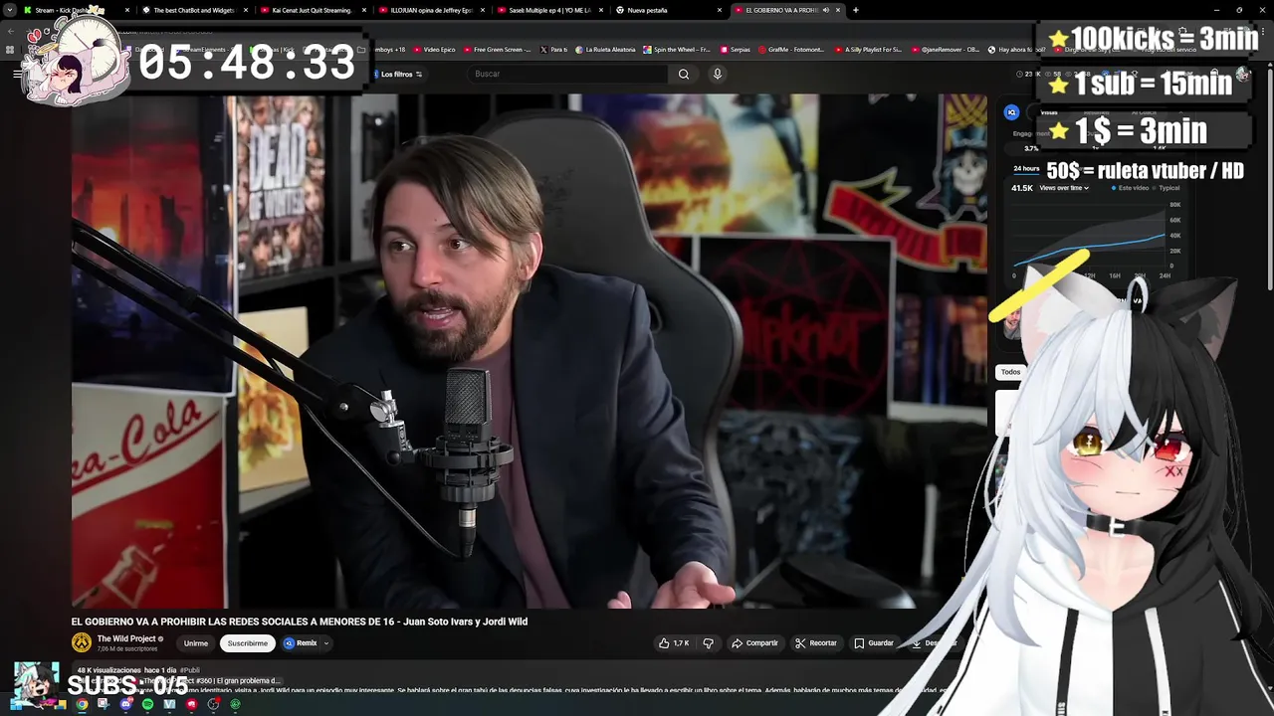Click the YouTube search magnifier icon

tap(684, 74)
